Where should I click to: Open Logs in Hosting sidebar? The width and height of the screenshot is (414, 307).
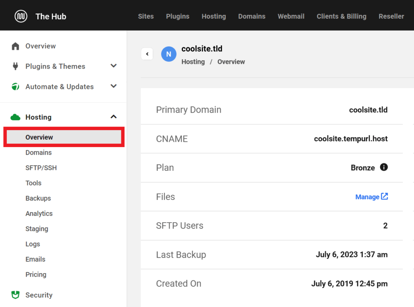(32, 244)
